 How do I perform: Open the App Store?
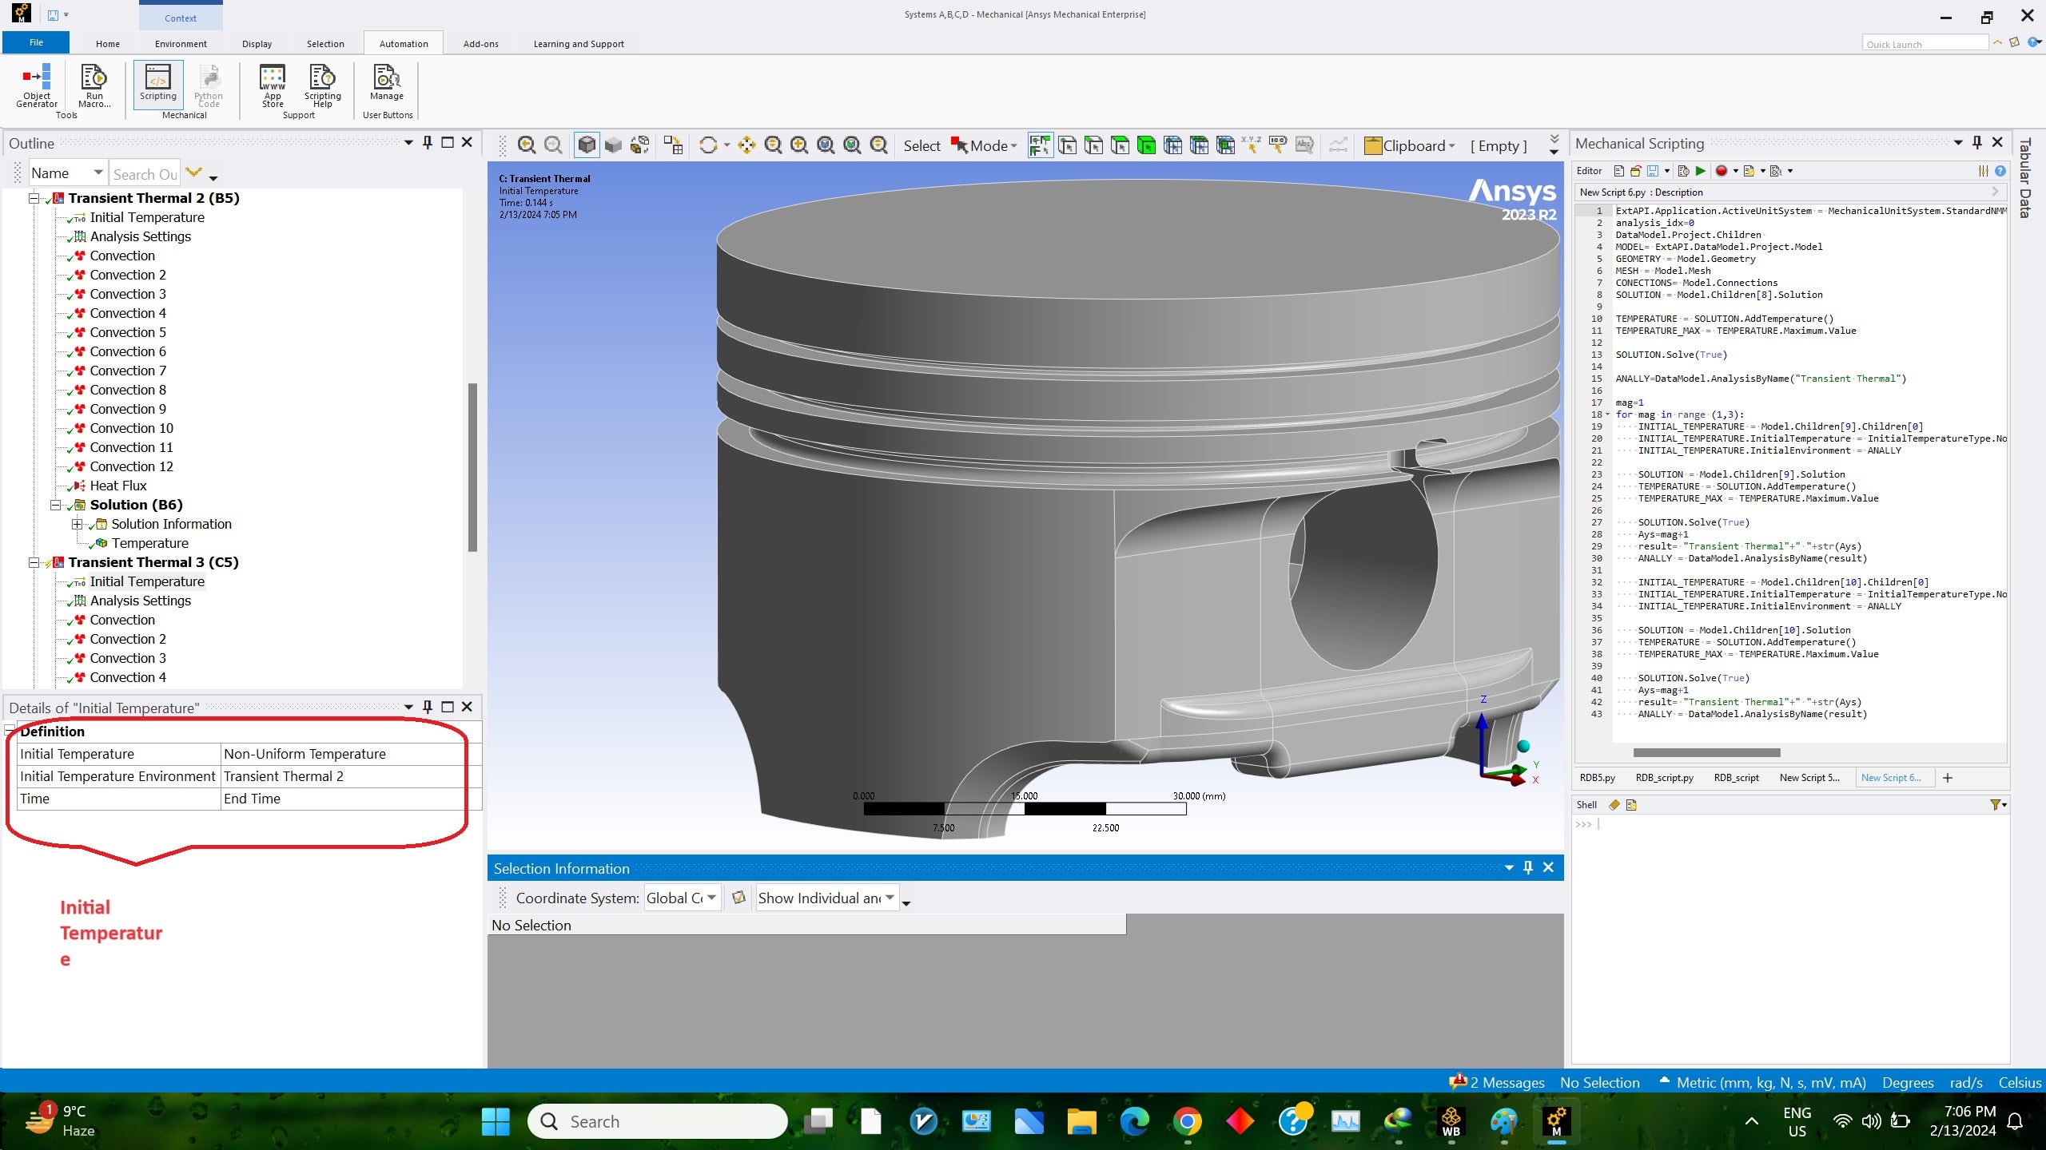[x=273, y=85]
